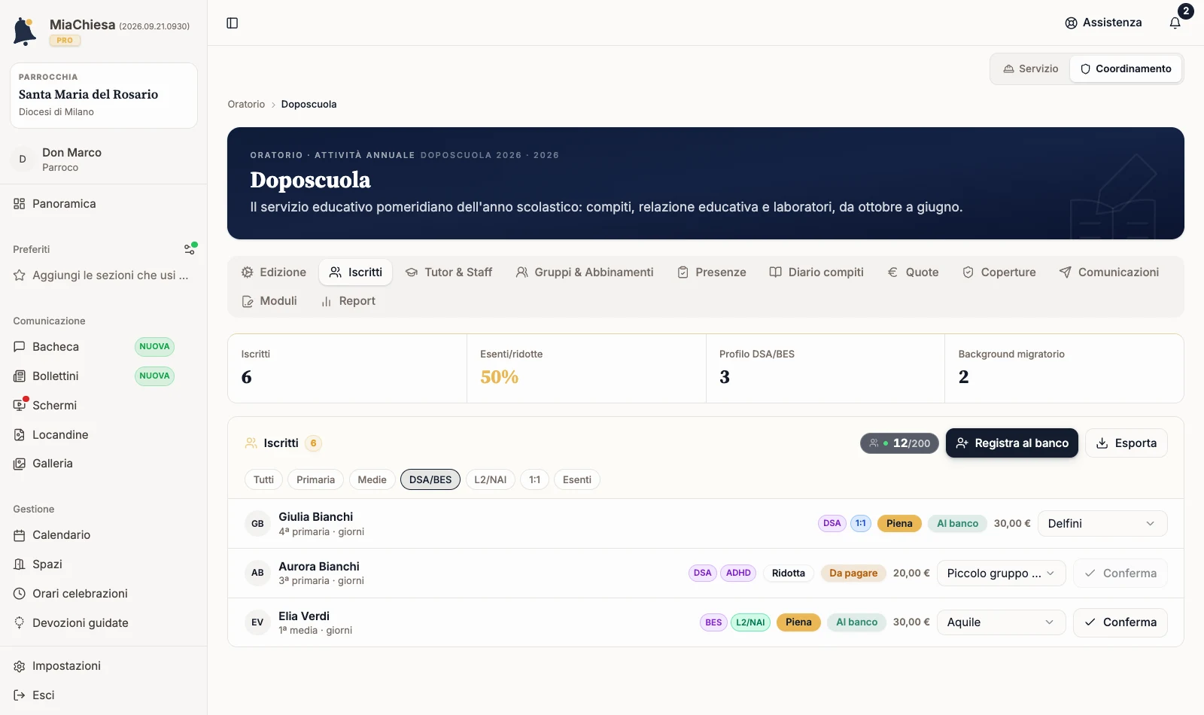The image size is (1204, 715).
Task: Filter enrolled by L2/NAI
Action: [490, 479]
